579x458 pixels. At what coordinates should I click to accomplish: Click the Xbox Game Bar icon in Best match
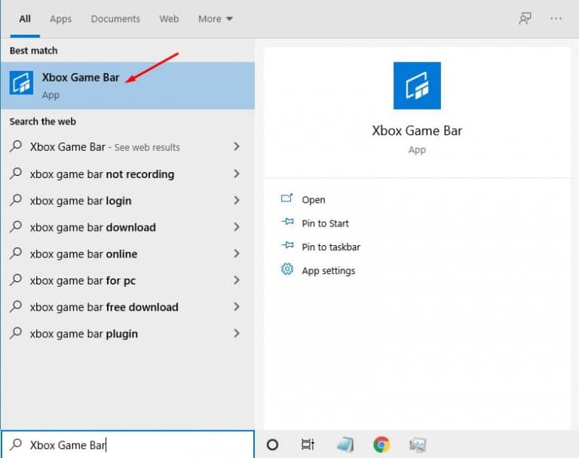[21, 83]
